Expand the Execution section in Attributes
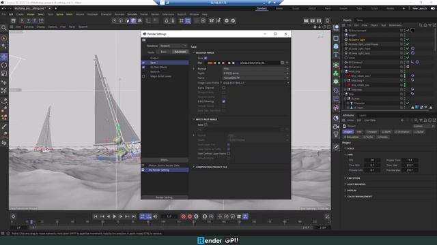437x245 pixels. pyautogui.click(x=345, y=178)
